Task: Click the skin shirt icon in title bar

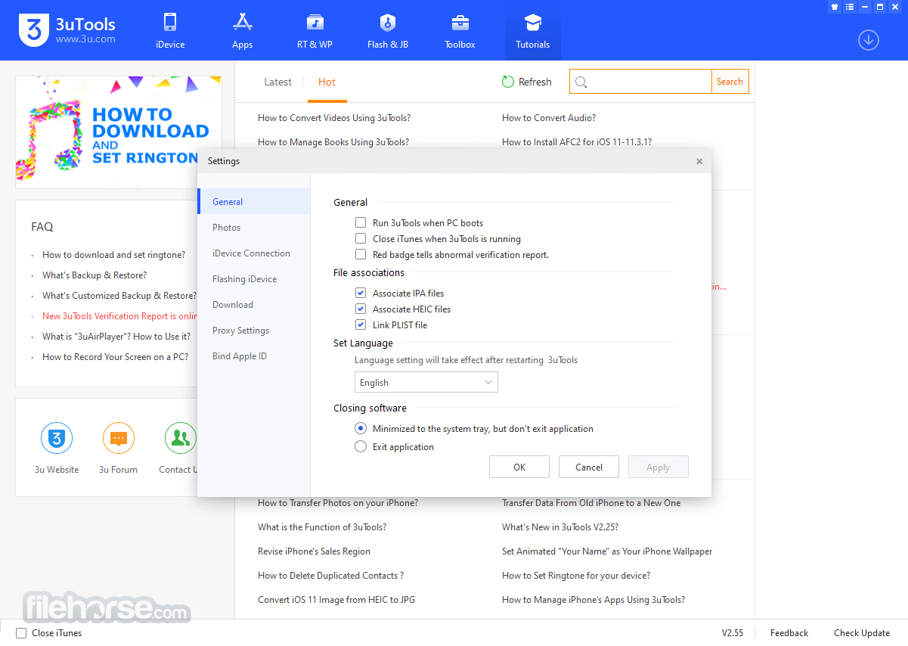Action: (835, 7)
